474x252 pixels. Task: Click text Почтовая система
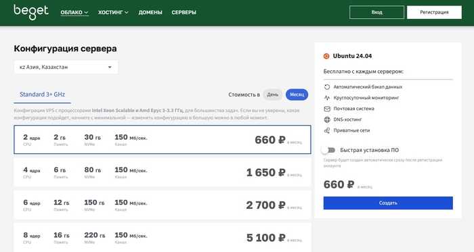(353, 109)
